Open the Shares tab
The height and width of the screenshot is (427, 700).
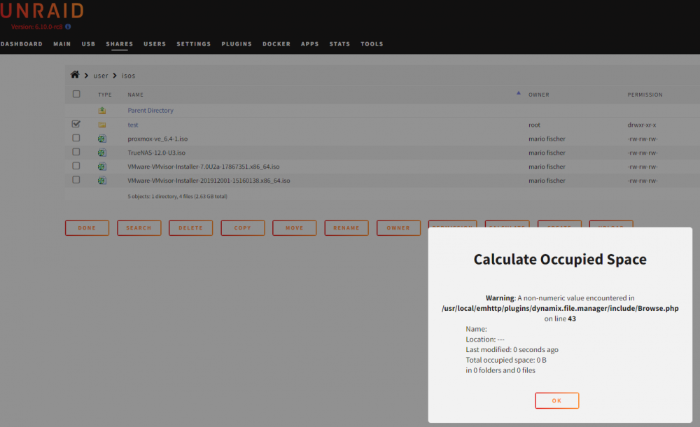[119, 44]
